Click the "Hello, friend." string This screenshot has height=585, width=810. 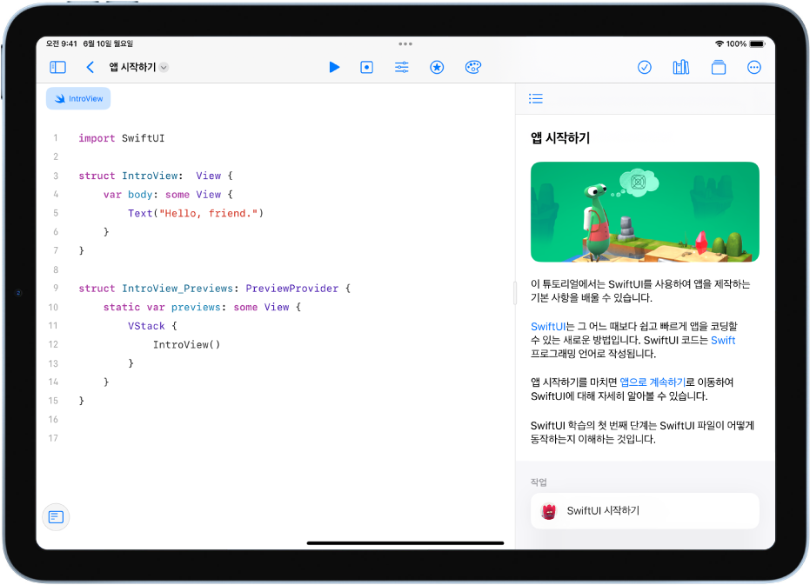(x=209, y=213)
